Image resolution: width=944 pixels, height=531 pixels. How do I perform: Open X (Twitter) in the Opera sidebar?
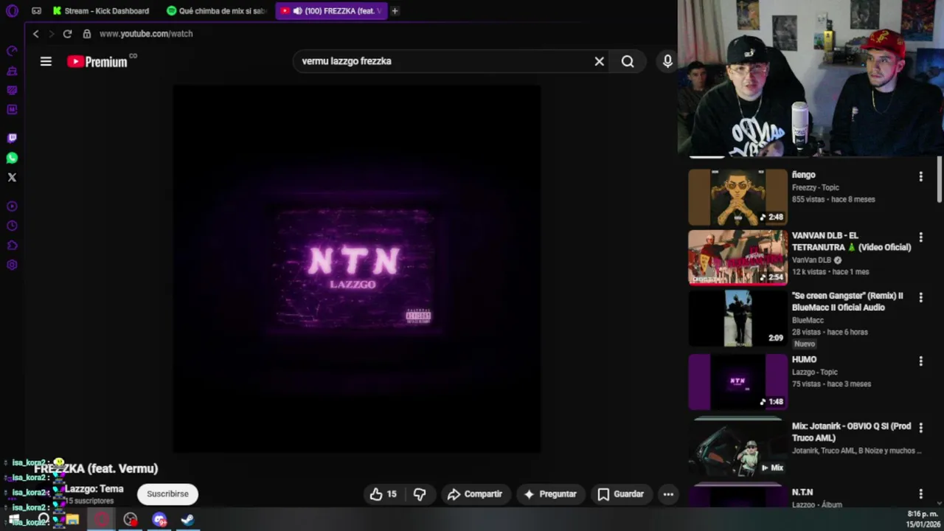coord(12,177)
